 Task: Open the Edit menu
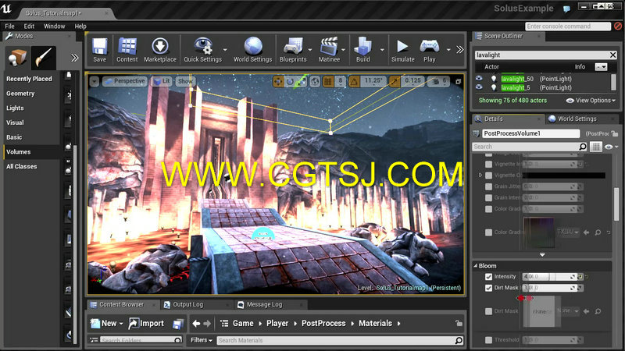coord(29,27)
